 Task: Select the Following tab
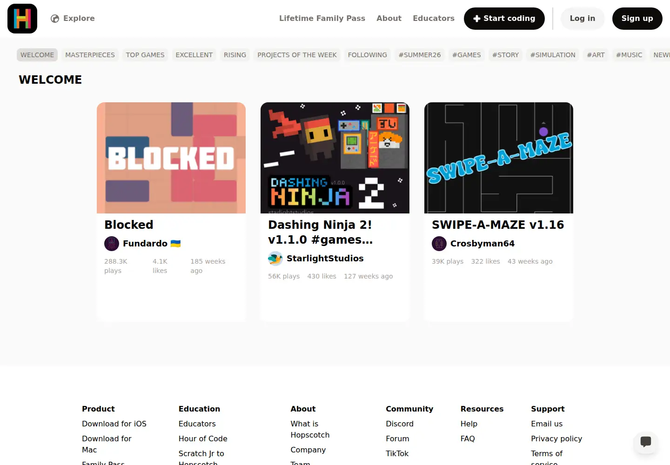(368, 55)
